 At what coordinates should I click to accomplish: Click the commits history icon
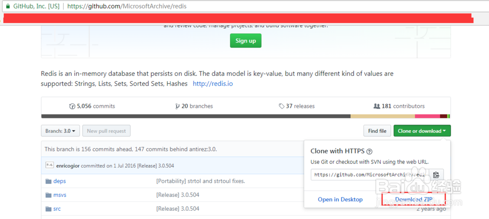coord(73,106)
